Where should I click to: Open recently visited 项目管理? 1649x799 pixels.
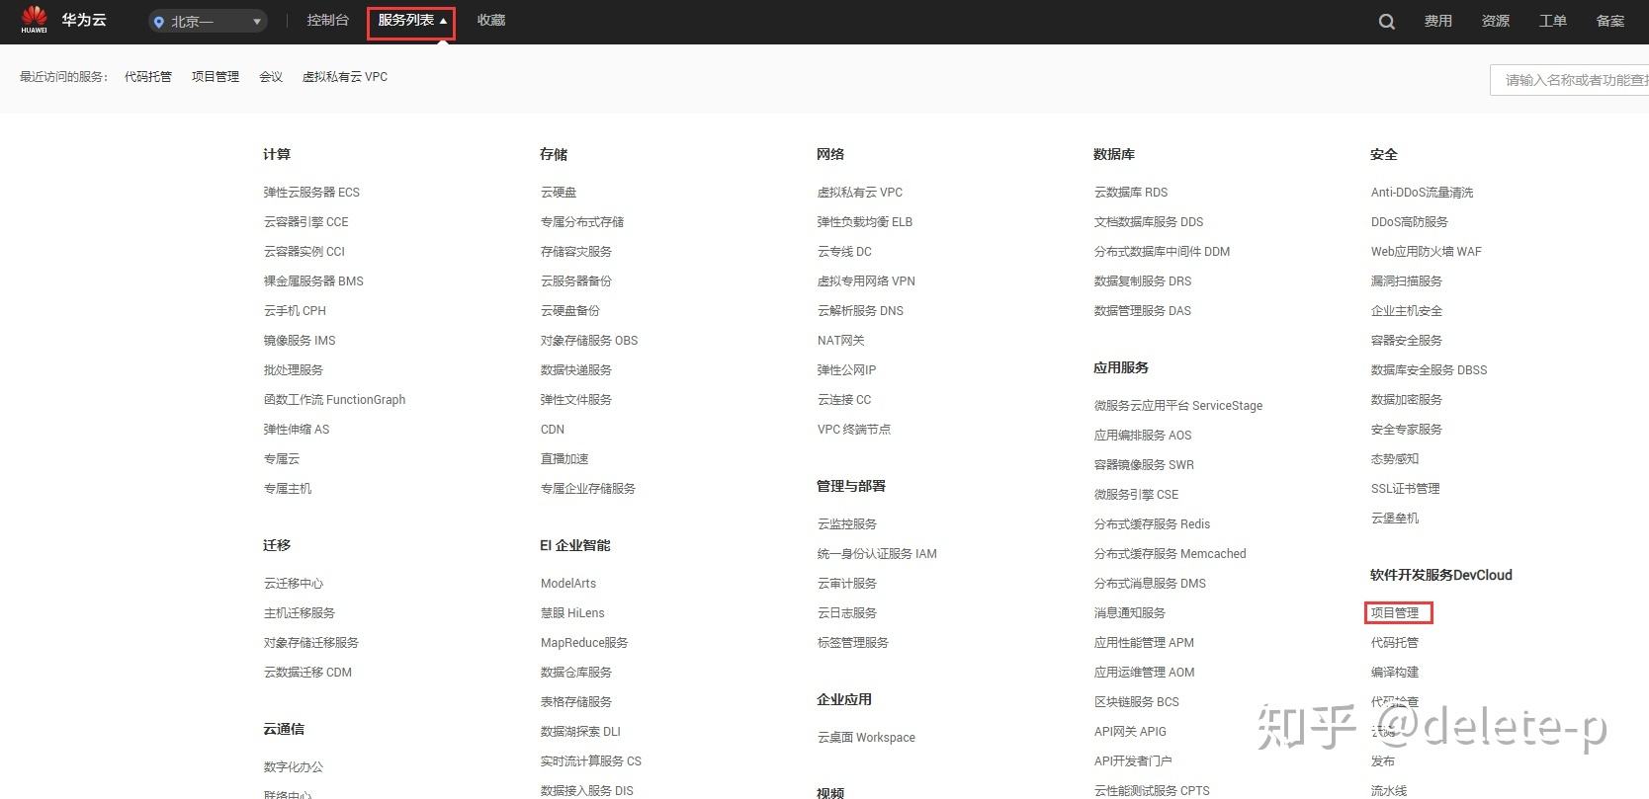tap(216, 77)
